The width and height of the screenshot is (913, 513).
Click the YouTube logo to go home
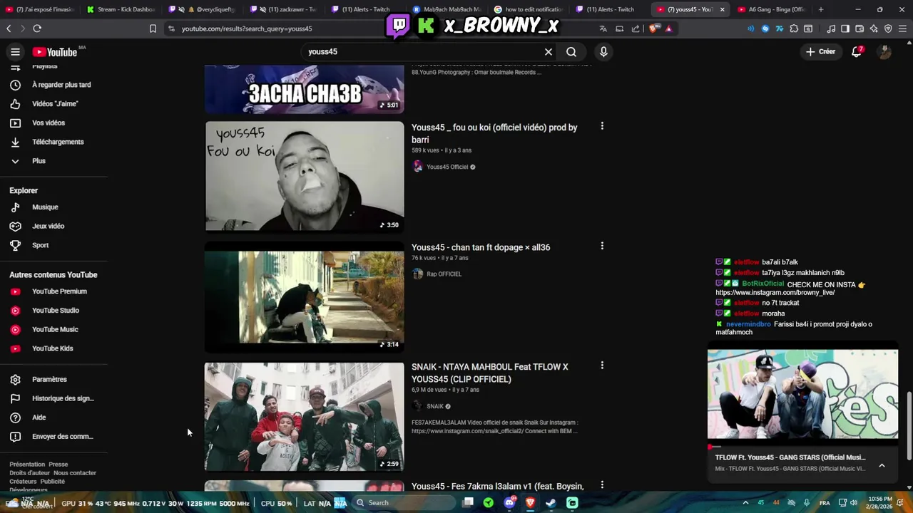point(54,52)
